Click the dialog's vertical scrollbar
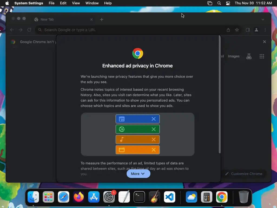This screenshot has width=277, height=208. [220, 94]
